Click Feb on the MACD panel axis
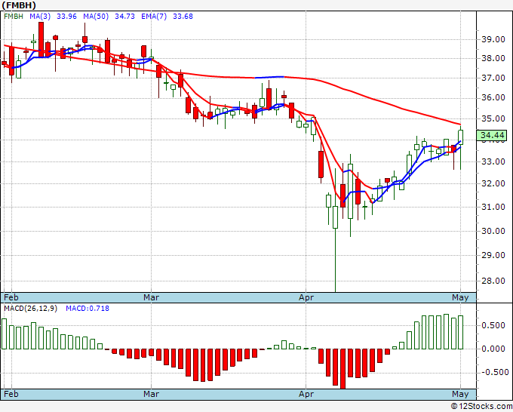 11,394
